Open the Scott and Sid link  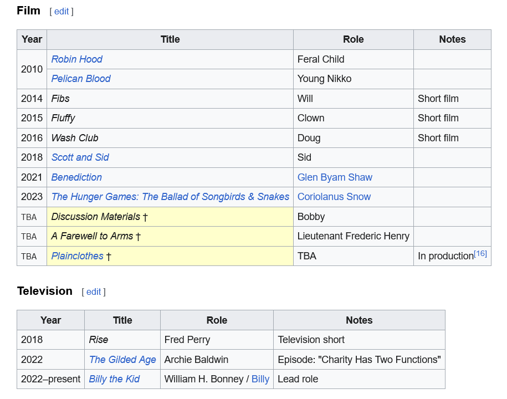(x=80, y=157)
